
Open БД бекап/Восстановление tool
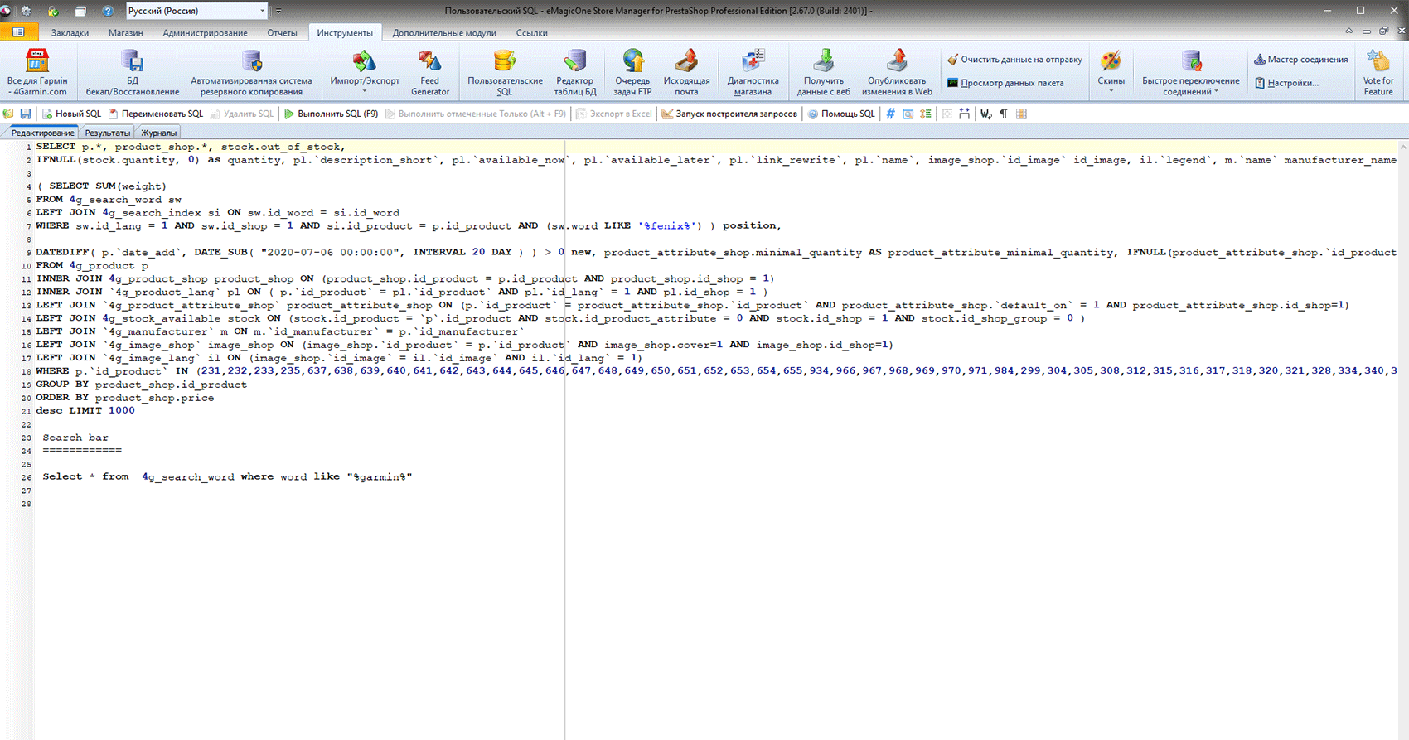(x=133, y=72)
